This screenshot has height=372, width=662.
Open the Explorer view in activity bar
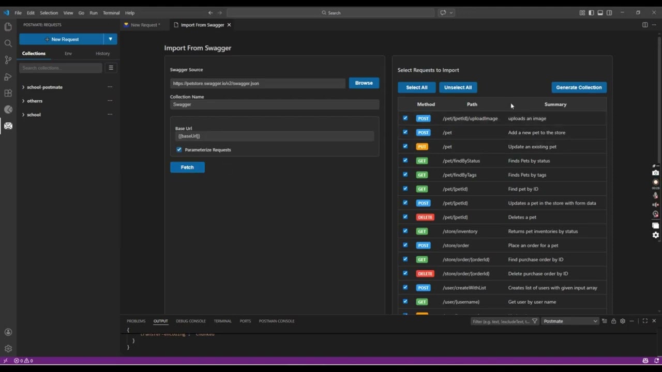pos(8,26)
